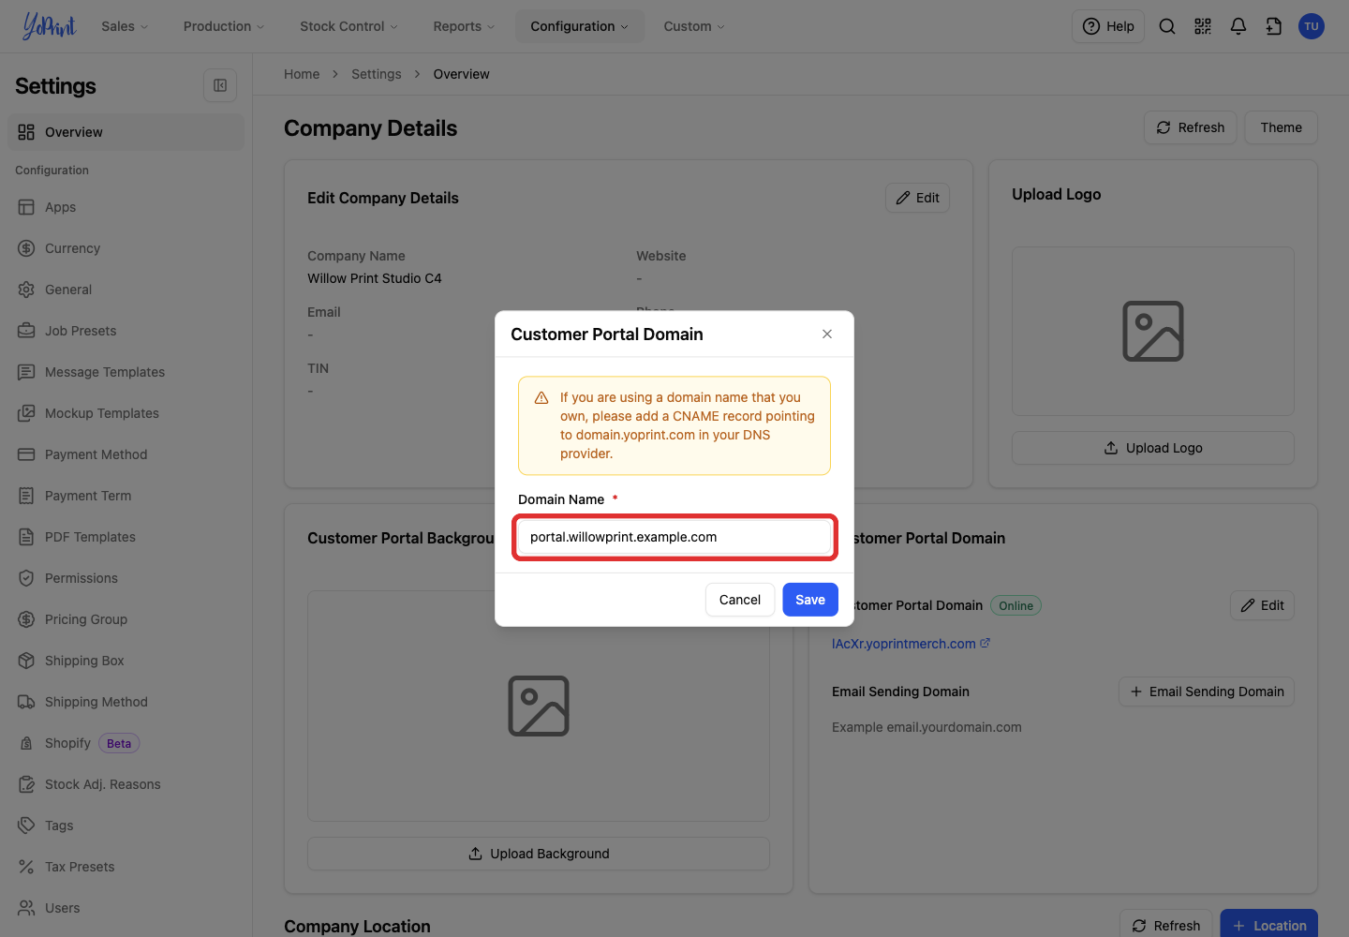Go to Apps settings
This screenshot has width=1349, height=937.
126,207
